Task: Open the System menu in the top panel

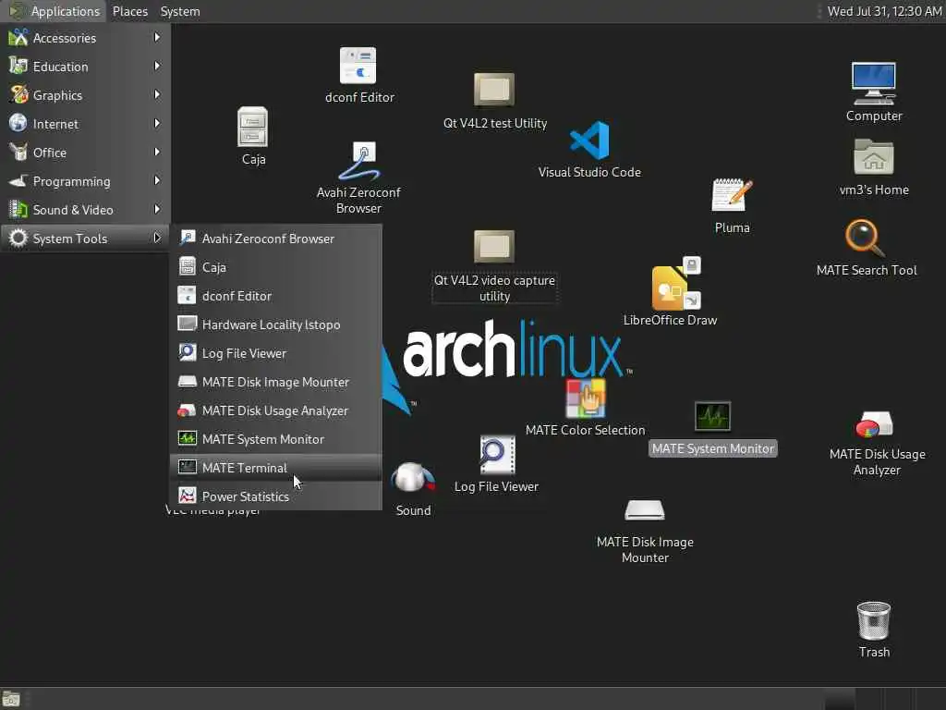Action: point(180,11)
